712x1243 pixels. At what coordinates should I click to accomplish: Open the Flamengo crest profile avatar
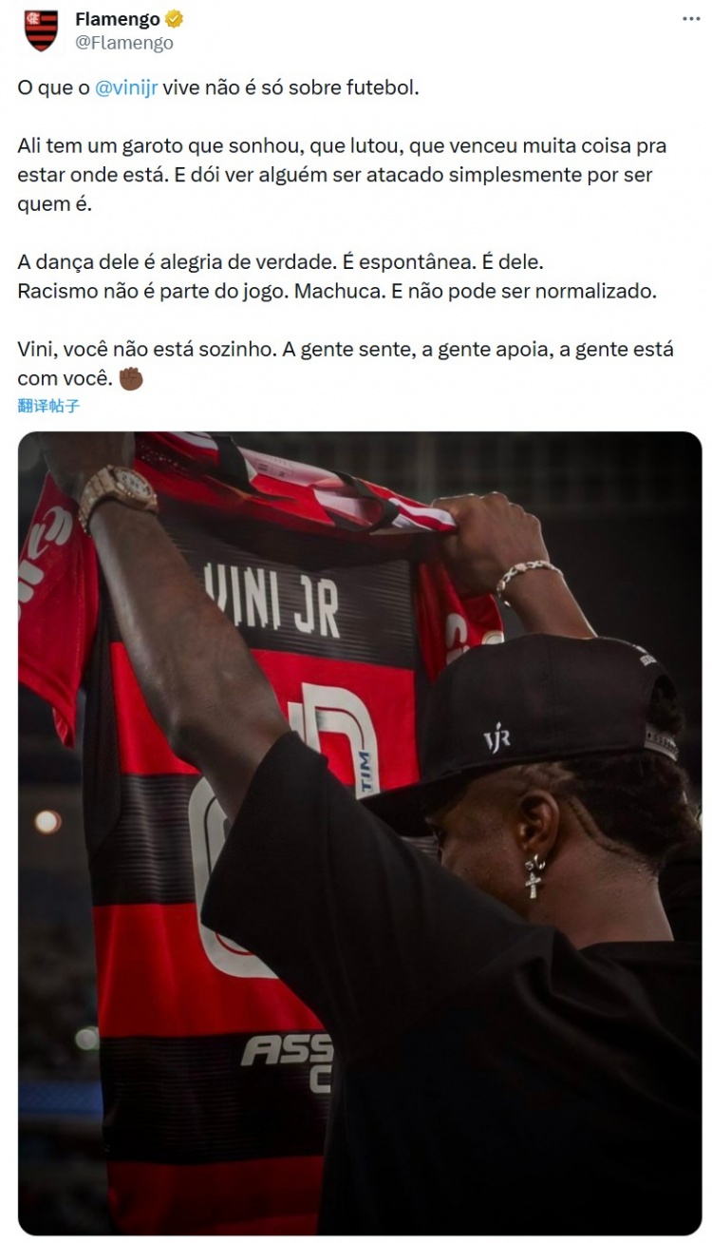pyautogui.click(x=41, y=30)
